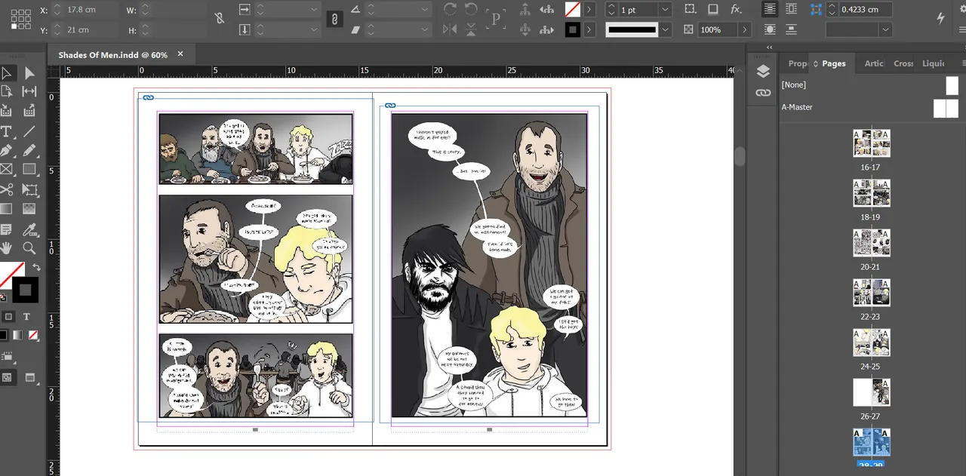The width and height of the screenshot is (966, 476).
Task: Open the rotation angle dropdown
Action: point(426,10)
